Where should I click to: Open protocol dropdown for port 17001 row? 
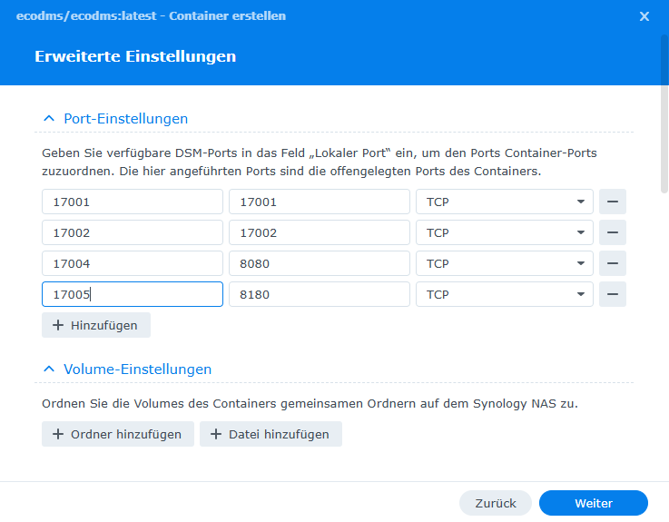(x=504, y=202)
